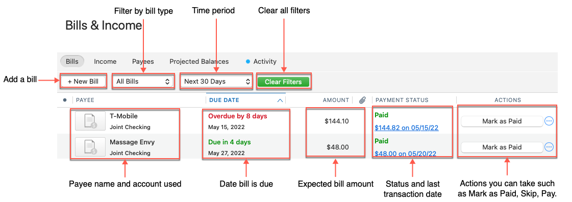Mark the Massage Envy bill as paid

tap(502, 147)
